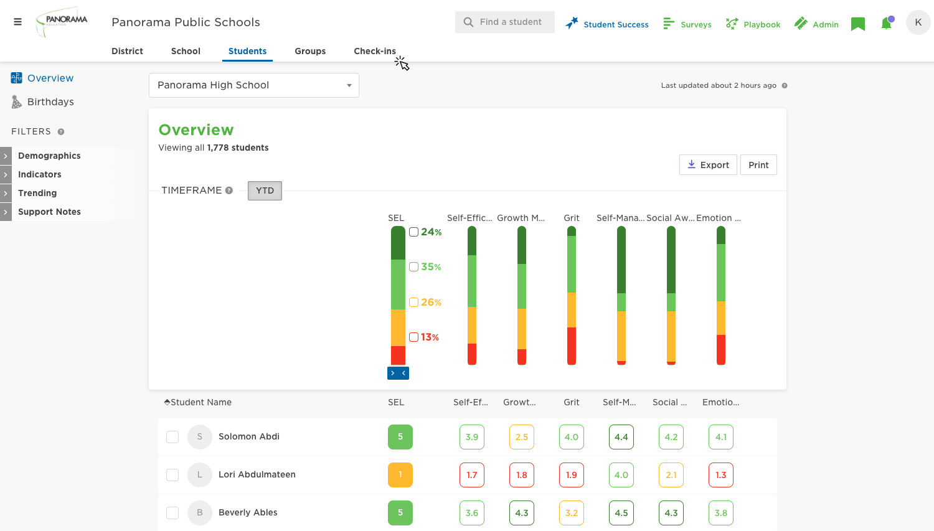The width and height of the screenshot is (934, 531).
Task: Open Admin using the pencil icon
Action: 801,23
